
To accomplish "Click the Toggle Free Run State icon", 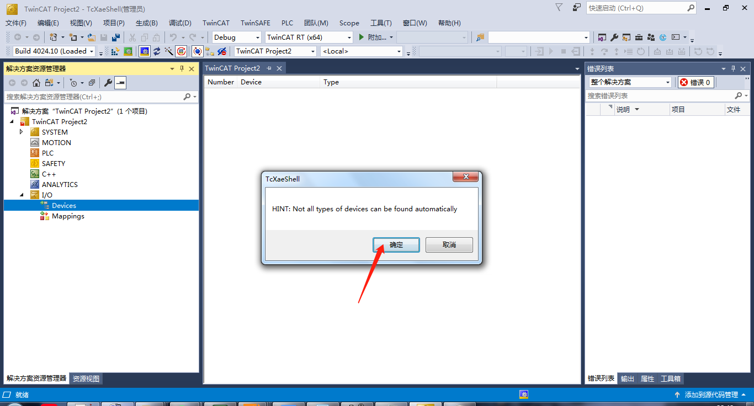I will (181, 51).
